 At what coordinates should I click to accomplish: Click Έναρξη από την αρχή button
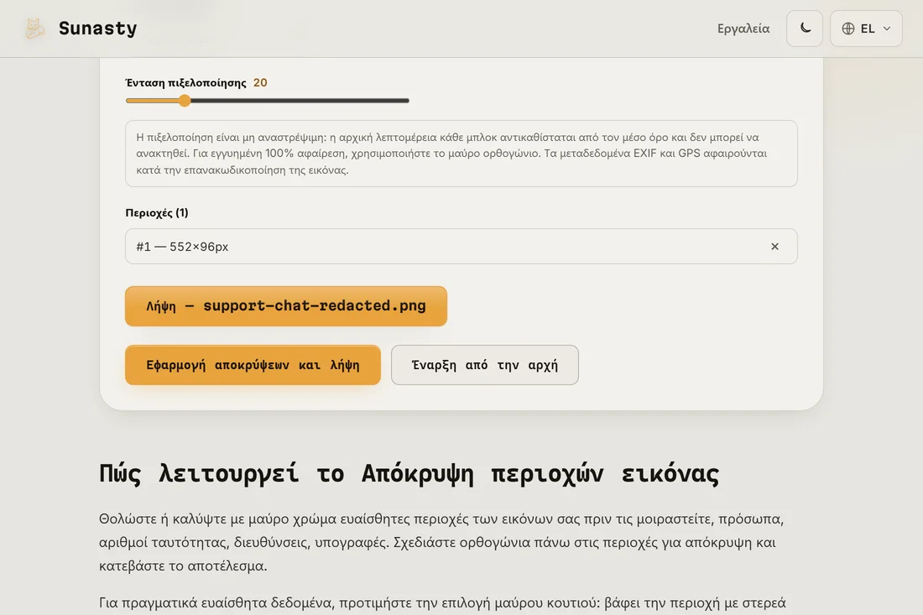coord(484,365)
